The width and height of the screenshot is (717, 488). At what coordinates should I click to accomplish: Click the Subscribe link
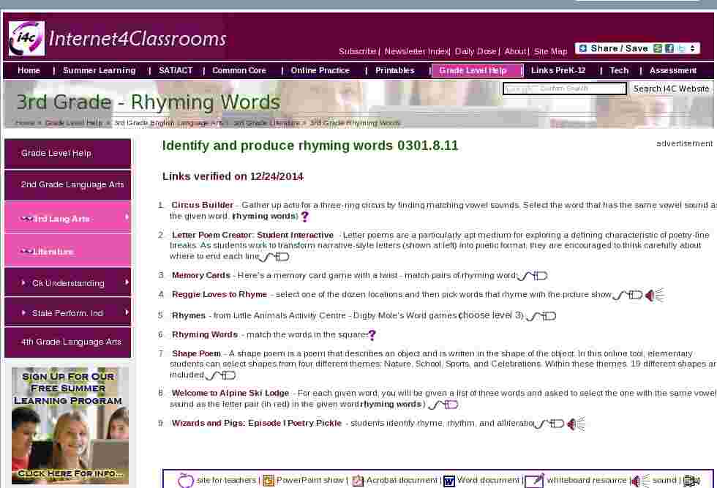coord(358,52)
